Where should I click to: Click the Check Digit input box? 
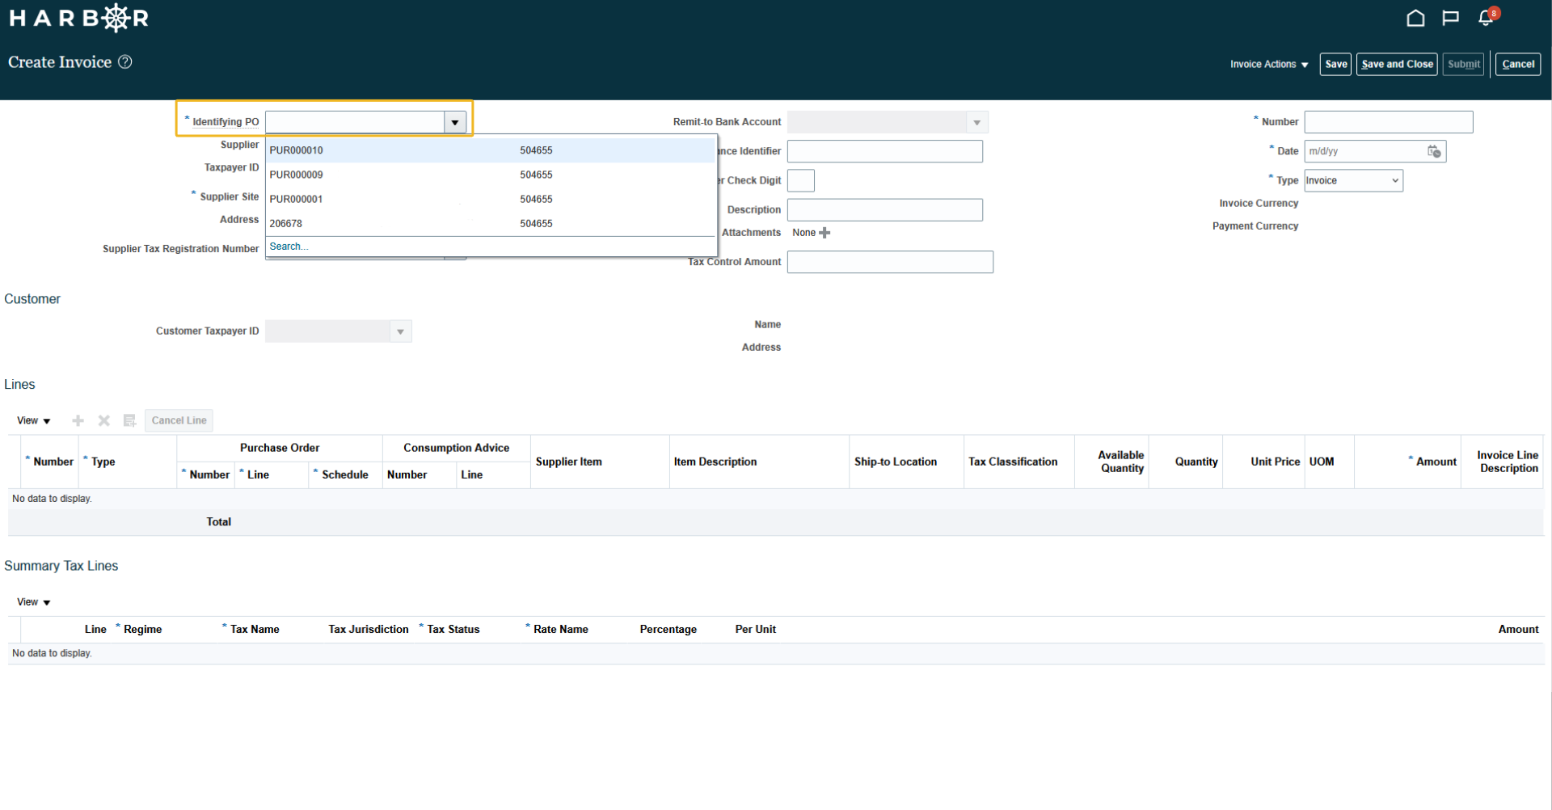[800, 180]
